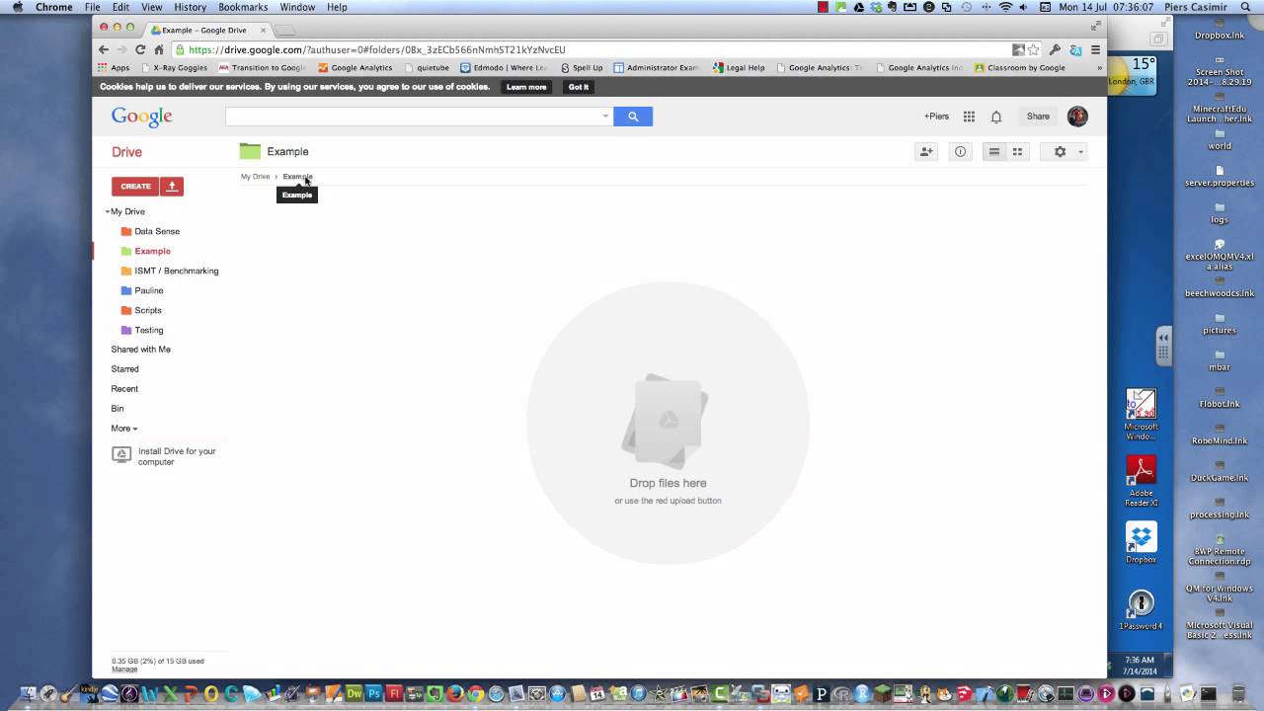Click the blue search button
The height and width of the screenshot is (711, 1264).
pos(633,117)
